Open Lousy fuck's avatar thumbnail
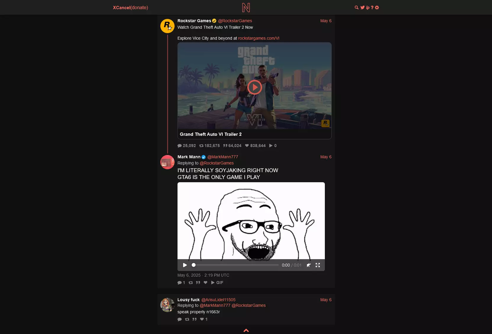 [167, 305]
